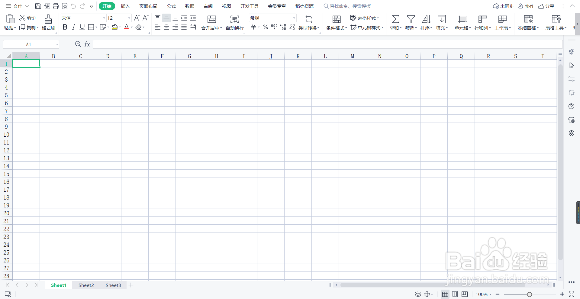Toggle Bold formatting
The image size is (580, 299).
pyautogui.click(x=65, y=27)
